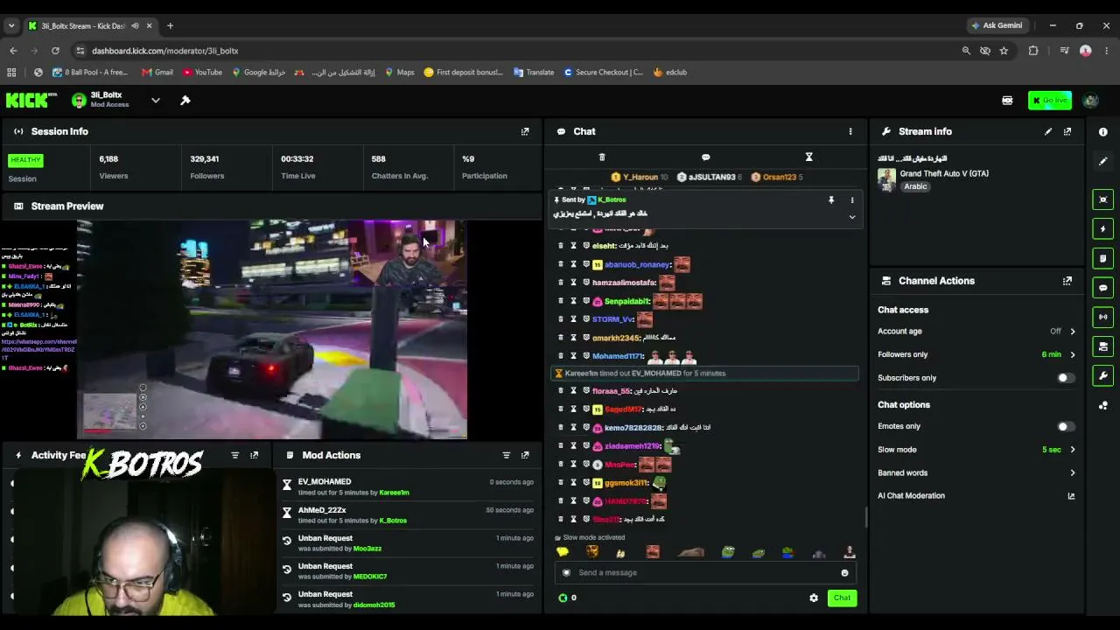Viewport: 1120px width, 630px height.
Task: Click the Grand Theft Auto V category thumbnail
Action: click(x=887, y=179)
